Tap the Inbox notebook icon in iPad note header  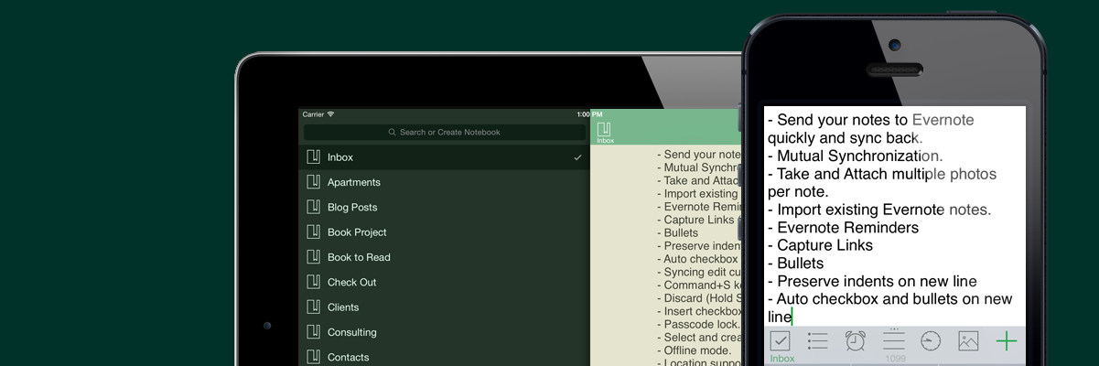pyautogui.click(x=604, y=129)
